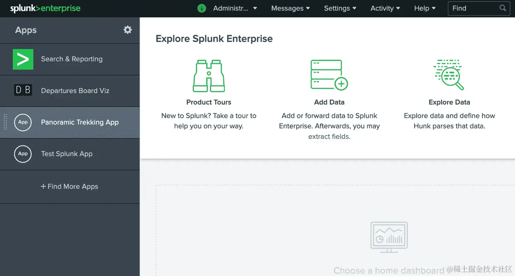The image size is (515, 276).
Task: Click Choose a home dashboard text
Action: click(x=389, y=271)
